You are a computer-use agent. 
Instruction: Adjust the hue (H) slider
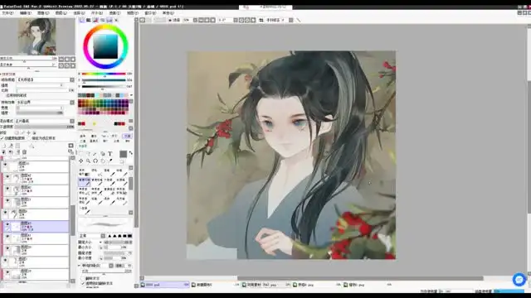104,74
